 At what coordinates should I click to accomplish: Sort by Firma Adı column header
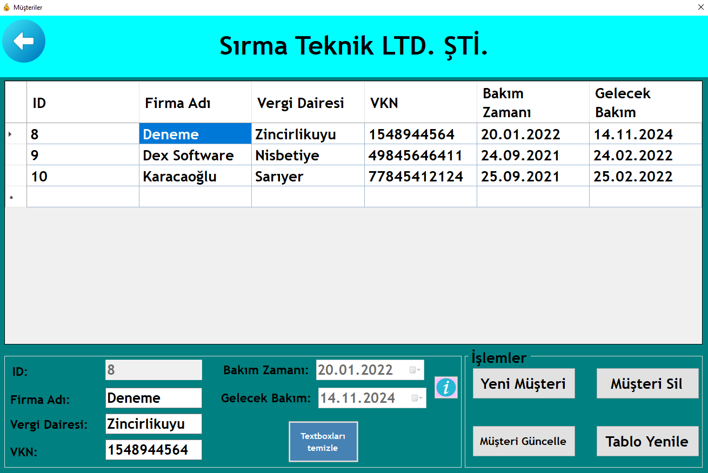[195, 103]
